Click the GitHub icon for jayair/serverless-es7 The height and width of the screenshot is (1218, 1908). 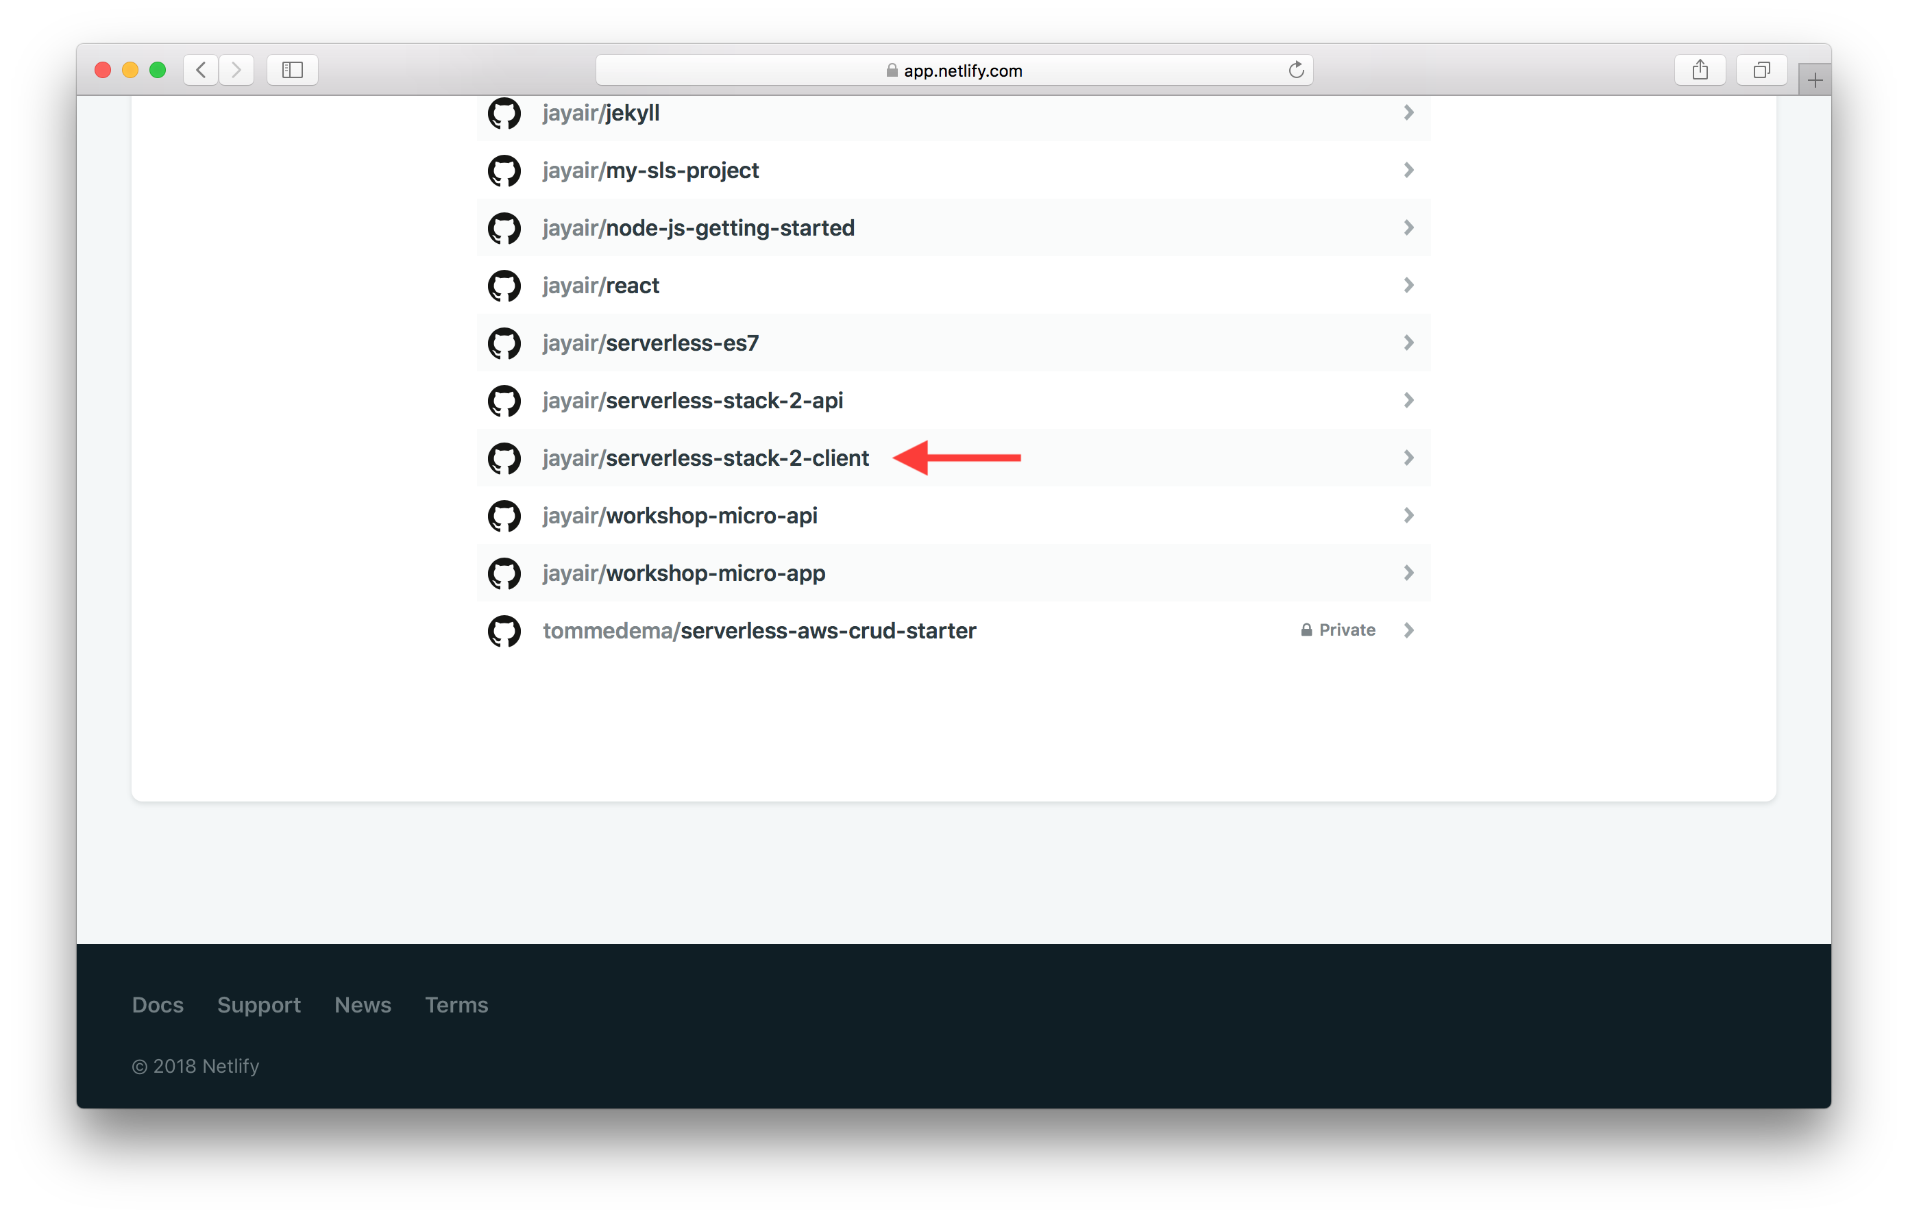504,343
